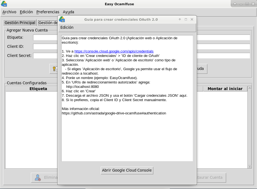Screen dimensions: 257x189
Task: Click the 'Client ID:' field label
Action: coord(15,46)
